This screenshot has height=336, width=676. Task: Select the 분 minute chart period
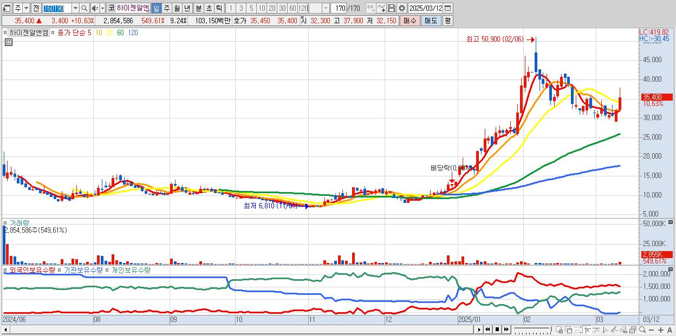(x=198, y=8)
